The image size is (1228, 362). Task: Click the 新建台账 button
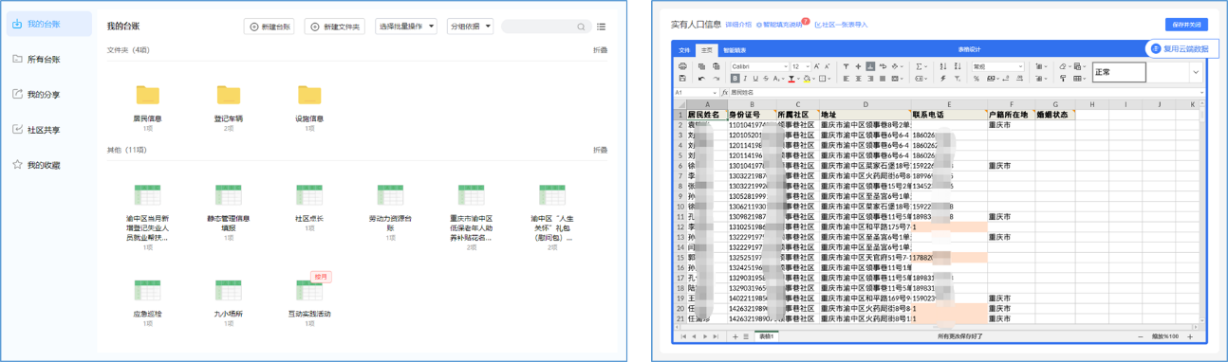pos(270,27)
